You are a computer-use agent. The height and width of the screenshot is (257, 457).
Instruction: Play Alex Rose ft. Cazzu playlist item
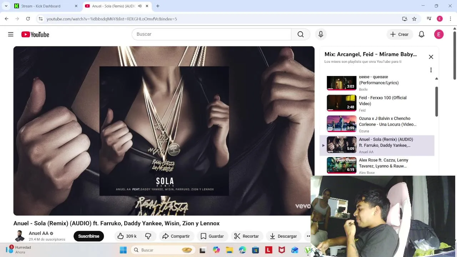click(377, 166)
